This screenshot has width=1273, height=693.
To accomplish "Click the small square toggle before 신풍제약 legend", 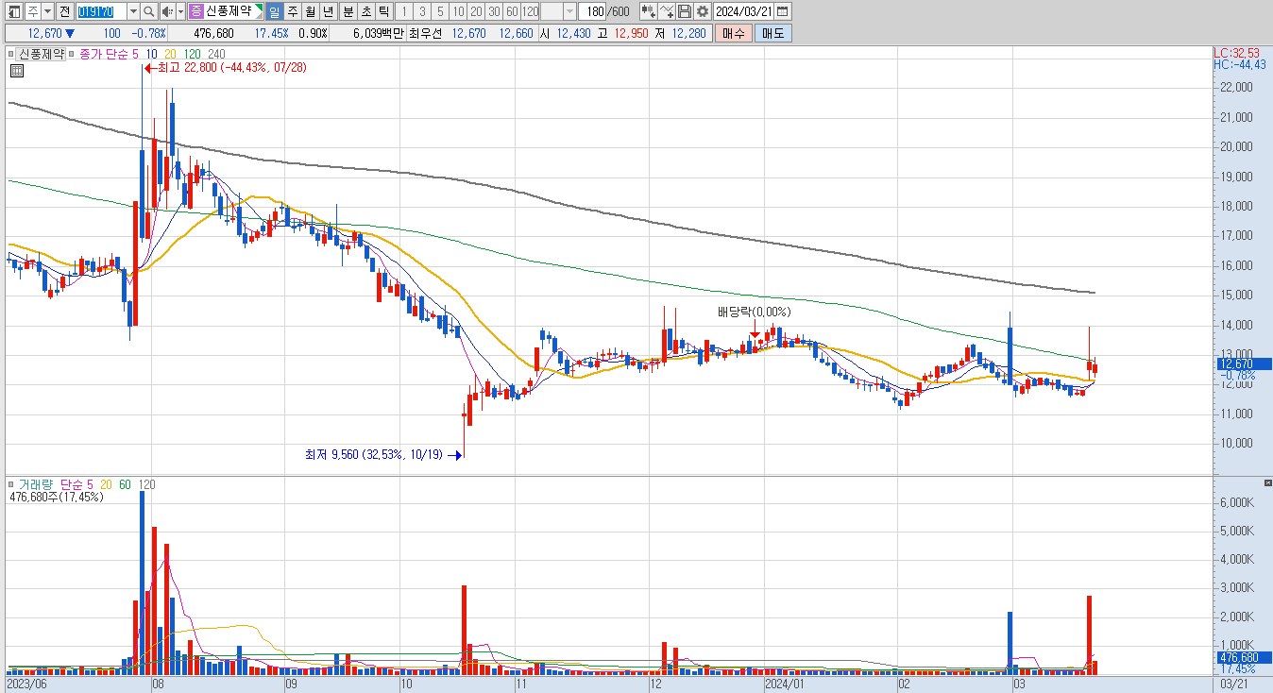I will [12, 54].
